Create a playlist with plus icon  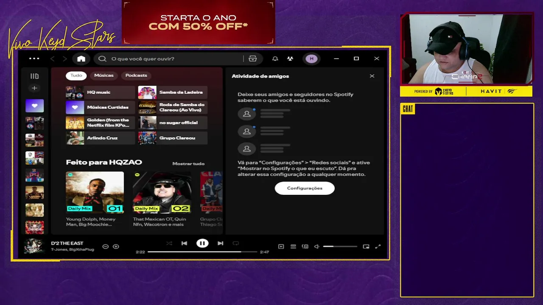pyautogui.click(x=34, y=88)
